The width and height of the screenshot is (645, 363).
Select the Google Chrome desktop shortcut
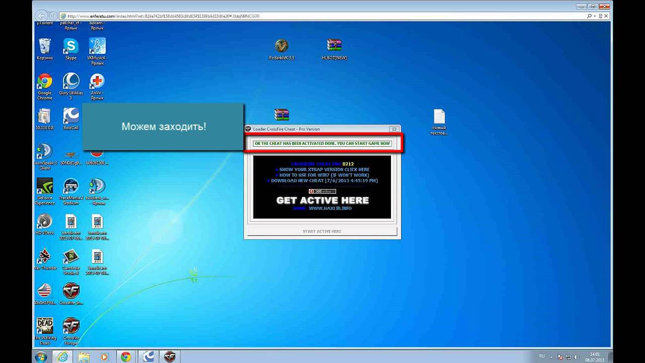[45, 86]
